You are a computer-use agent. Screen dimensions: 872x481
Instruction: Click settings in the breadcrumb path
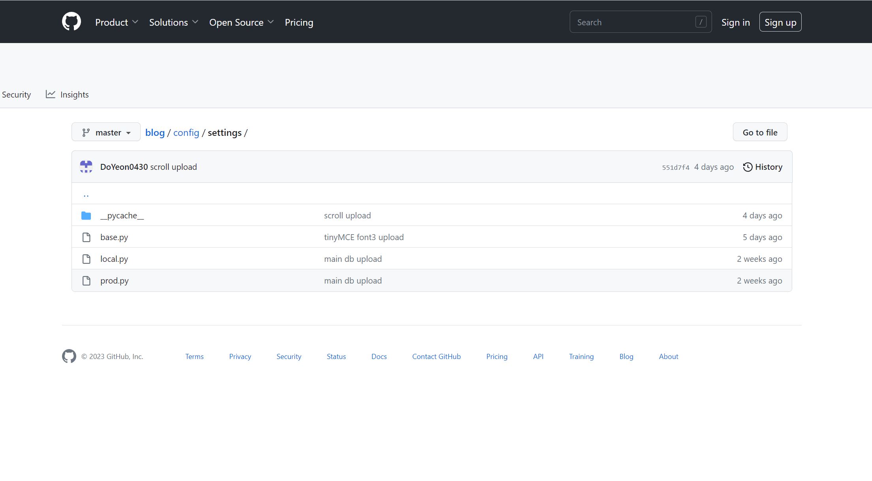[224, 133]
